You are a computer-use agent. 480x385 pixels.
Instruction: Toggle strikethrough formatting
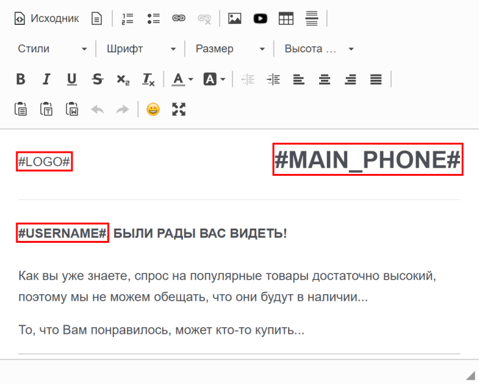(98, 79)
